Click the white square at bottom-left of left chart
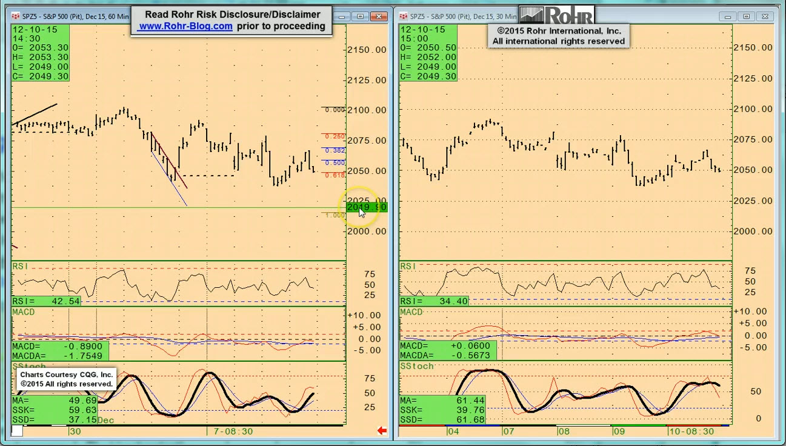Image resolution: width=786 pixels, height=446 pixels. [x=17, y=431]
